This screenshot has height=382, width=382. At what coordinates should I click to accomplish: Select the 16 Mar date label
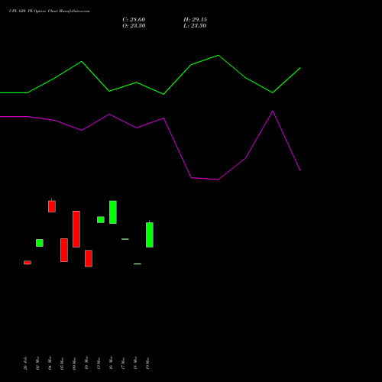tap(111, 363)
